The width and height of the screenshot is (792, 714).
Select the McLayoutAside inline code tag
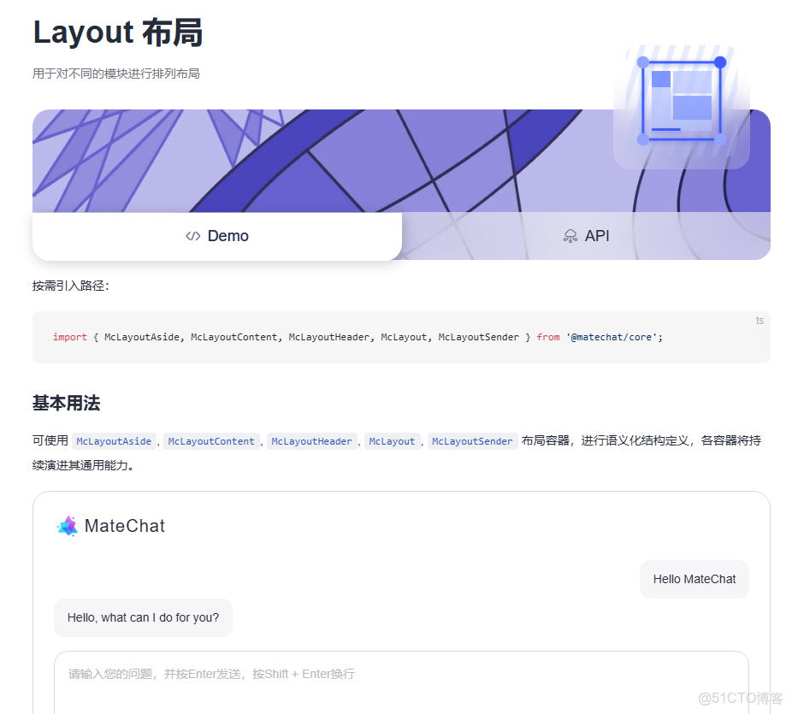(114, 440)
